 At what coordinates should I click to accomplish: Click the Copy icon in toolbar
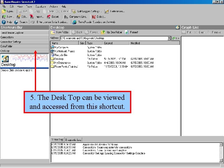31,11
